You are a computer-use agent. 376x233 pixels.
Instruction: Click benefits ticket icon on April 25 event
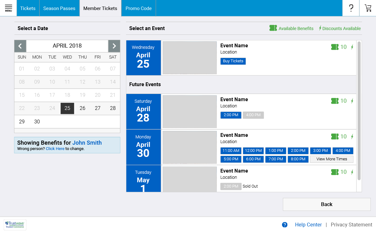335,47
